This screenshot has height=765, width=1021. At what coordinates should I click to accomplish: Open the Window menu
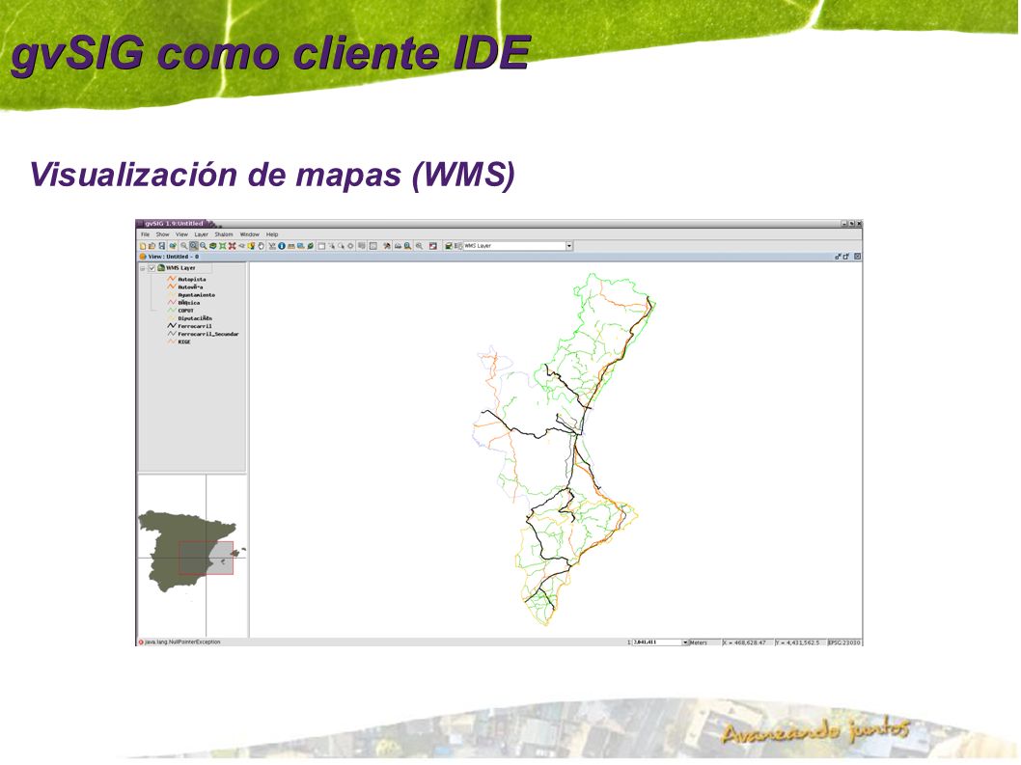(x=250, y=234)
